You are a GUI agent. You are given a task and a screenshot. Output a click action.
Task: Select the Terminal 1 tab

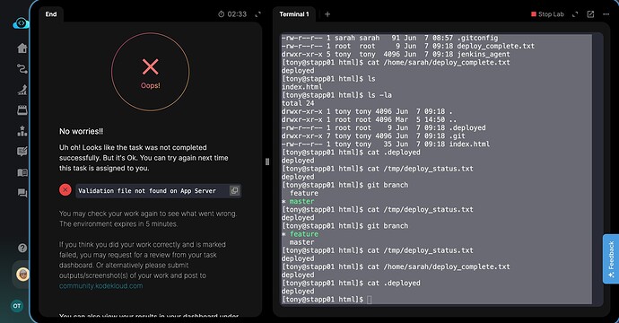point(294,14)
